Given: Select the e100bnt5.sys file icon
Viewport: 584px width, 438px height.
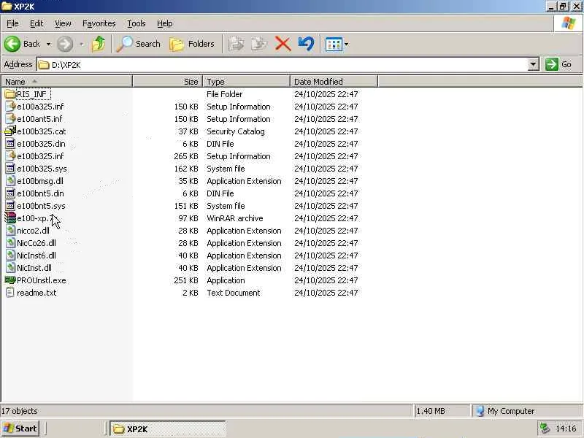Looking at the screenshot, I should tap(10, 206).
